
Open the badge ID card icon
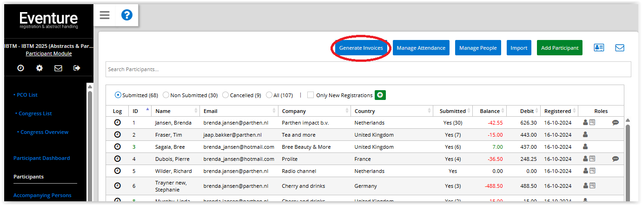tap(599, 48)
